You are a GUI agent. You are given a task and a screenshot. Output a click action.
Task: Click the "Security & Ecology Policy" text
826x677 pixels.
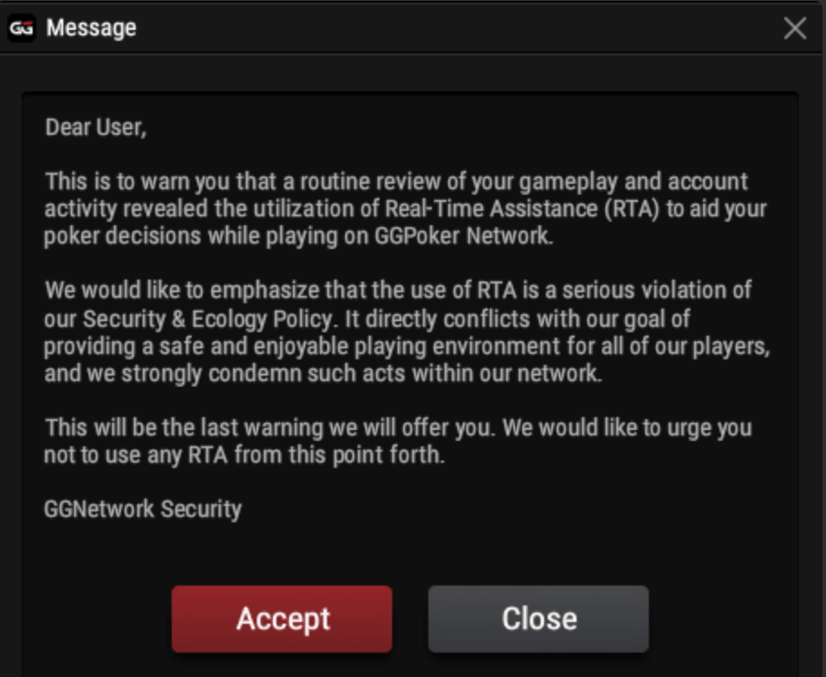click(208, 319)
